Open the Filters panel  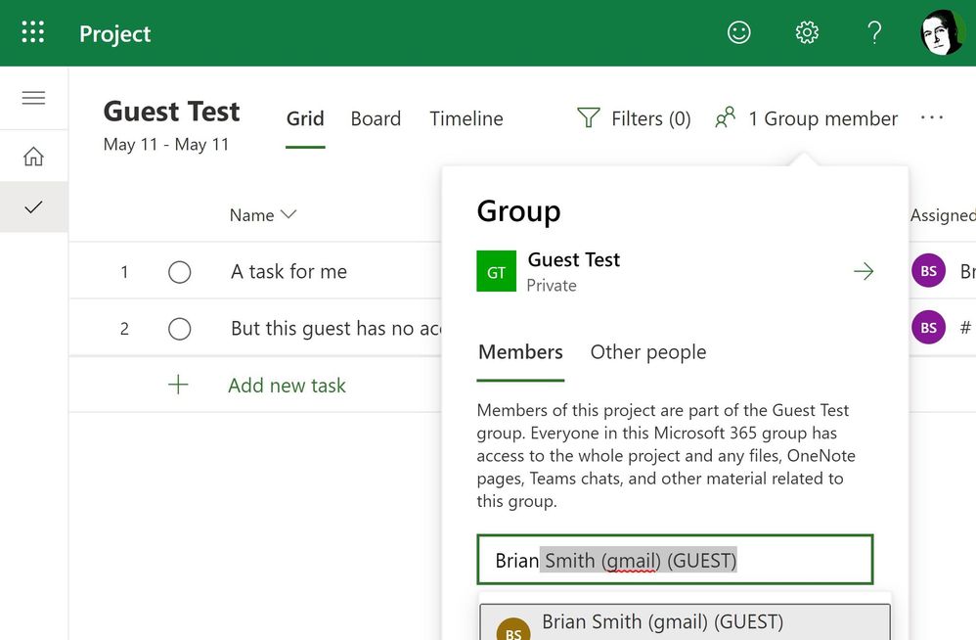pos(634,117)
